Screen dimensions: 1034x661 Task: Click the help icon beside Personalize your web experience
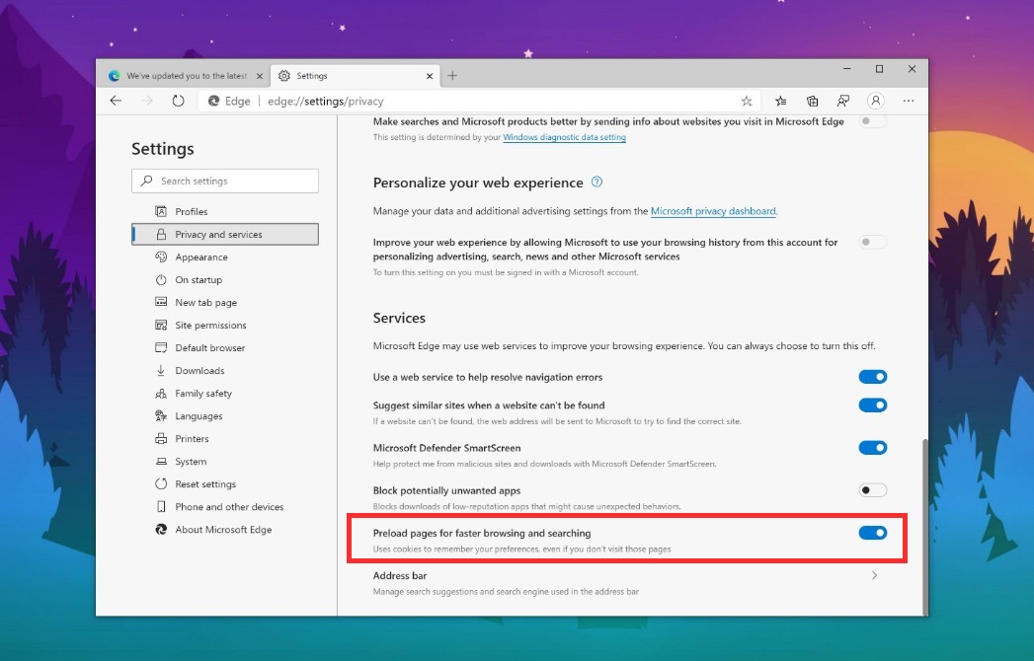(597, 182)
